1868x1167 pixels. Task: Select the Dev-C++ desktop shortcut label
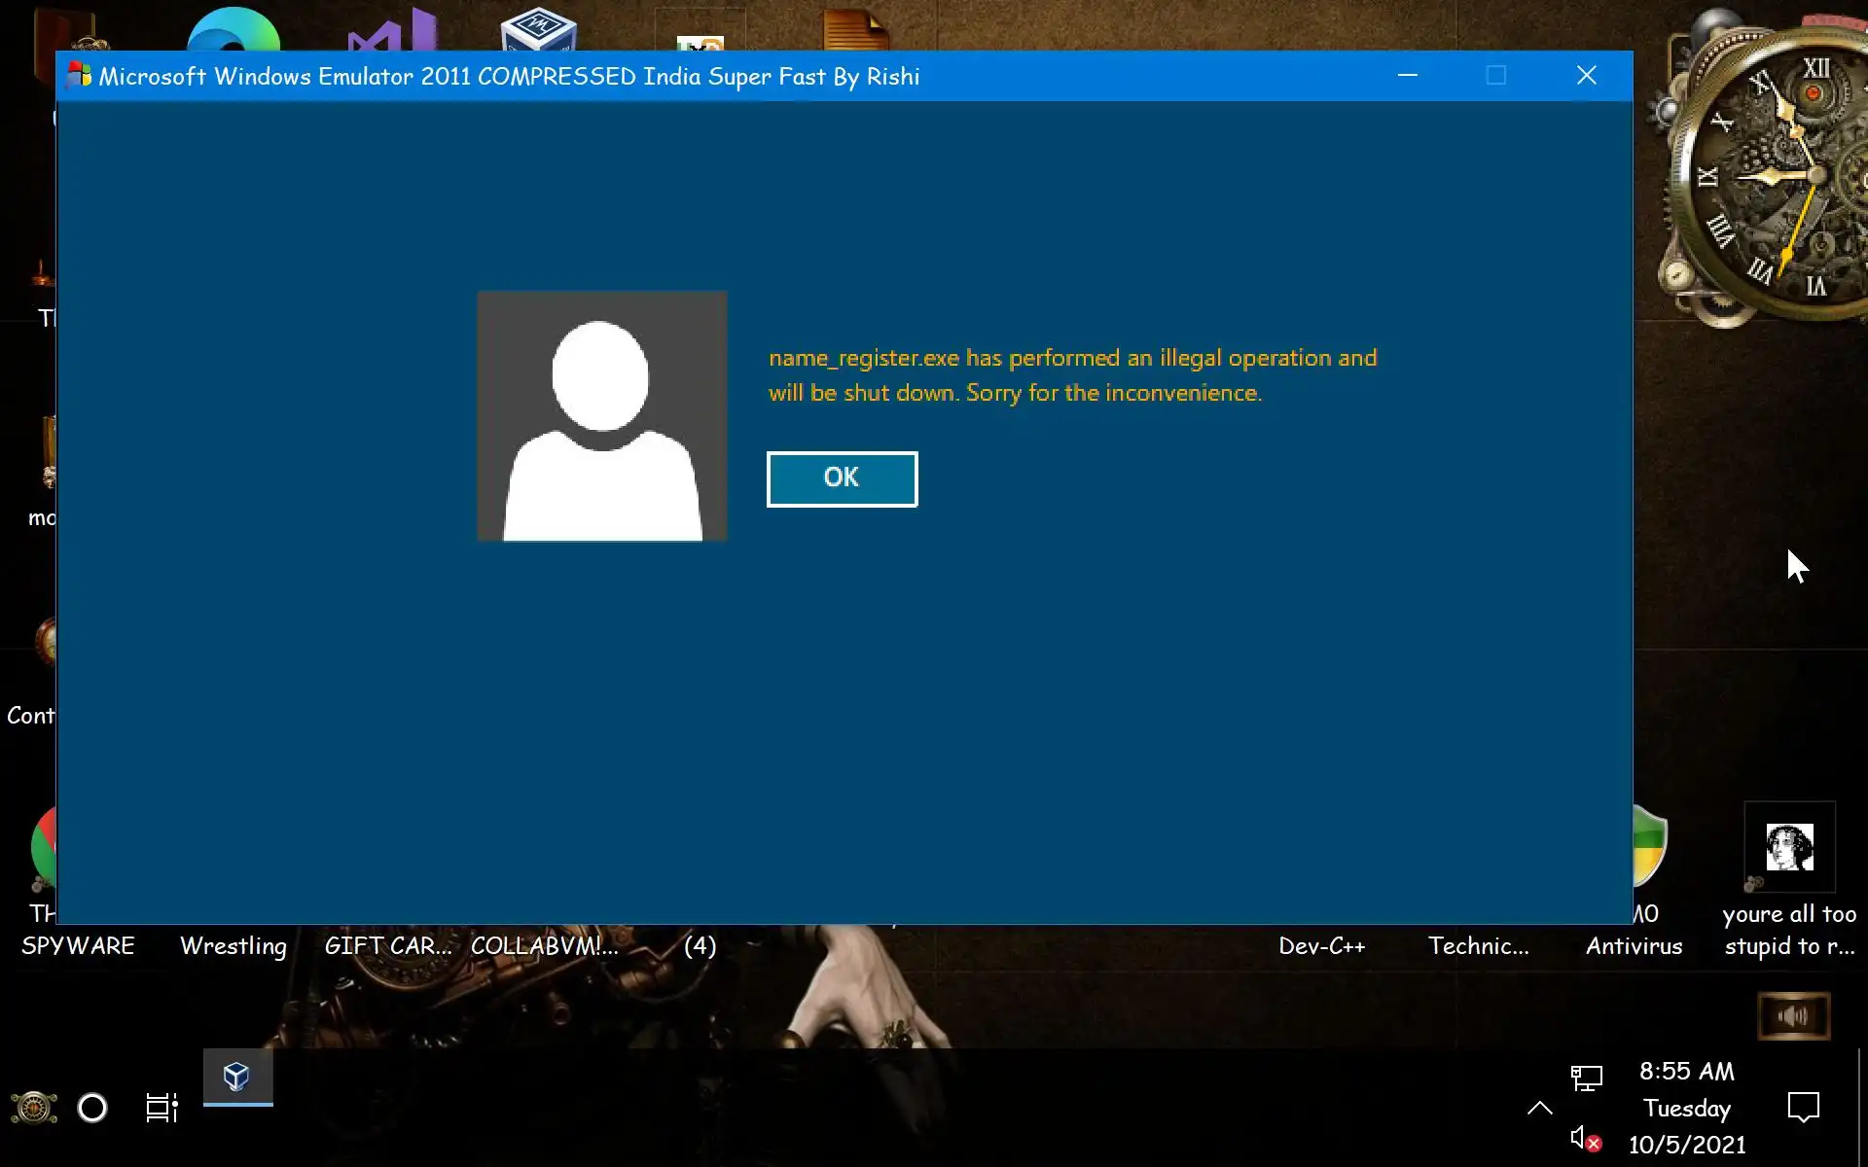pyautogui.click(x=1321, y=945)
